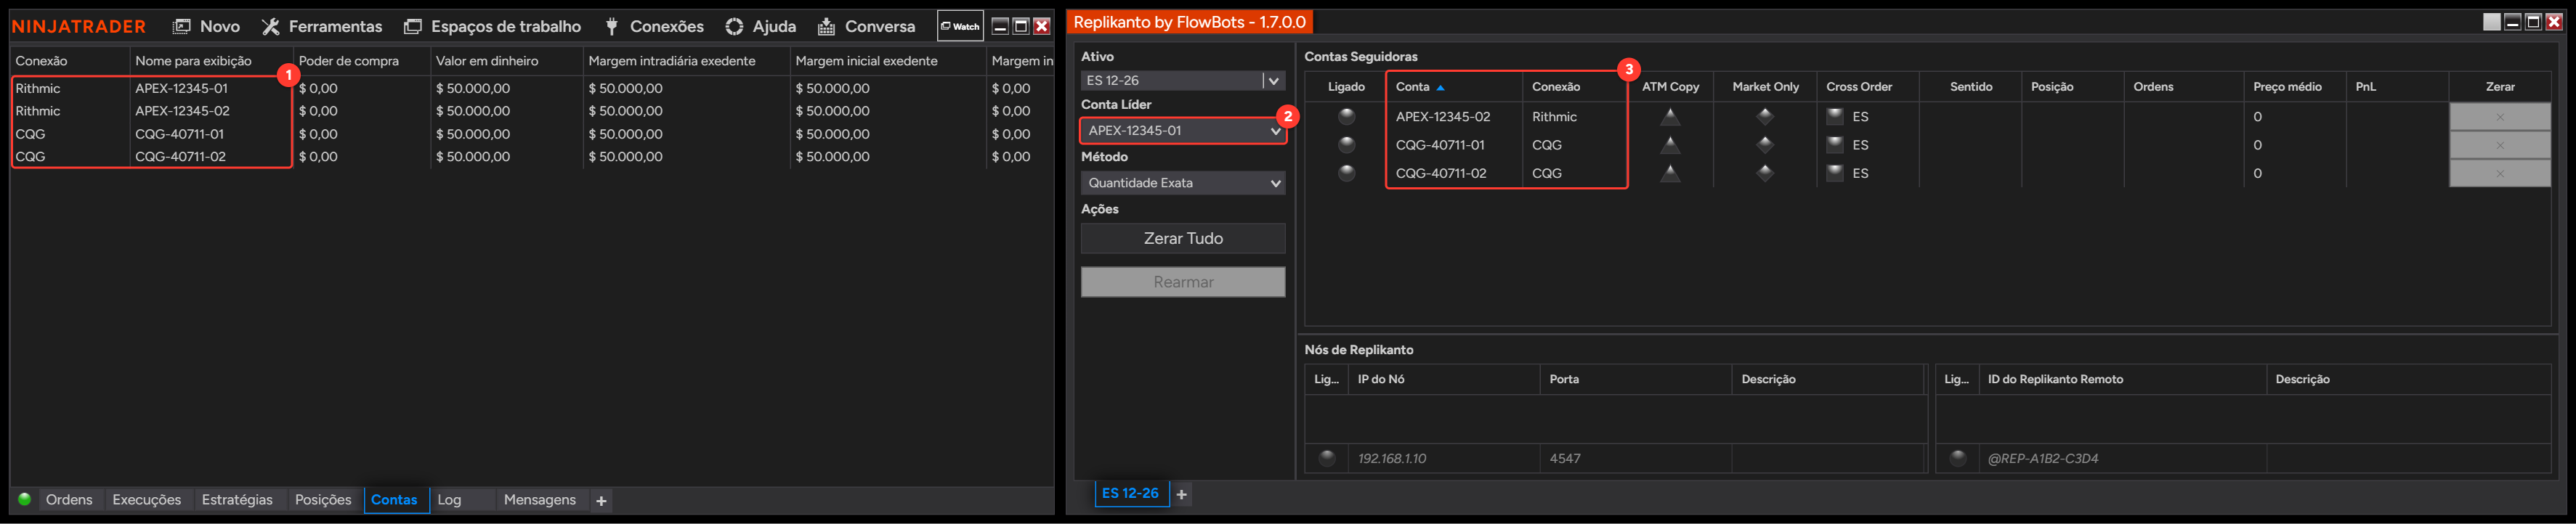Screen dimensions: 2576x524
Task: Click the ID do Replikanto Remoto header
Action: [2121, 379]
